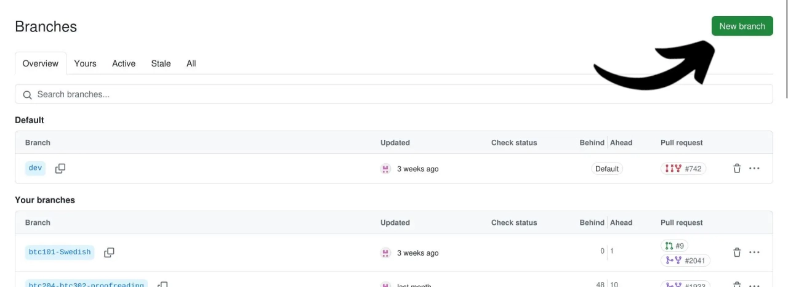Open open pull request #9
The height and width of the screenshot is (287, 788).
674,246
